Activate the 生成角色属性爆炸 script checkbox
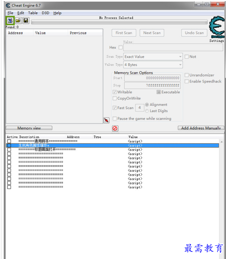The width and height of the screenshot is (226, 259). point(9,145)
